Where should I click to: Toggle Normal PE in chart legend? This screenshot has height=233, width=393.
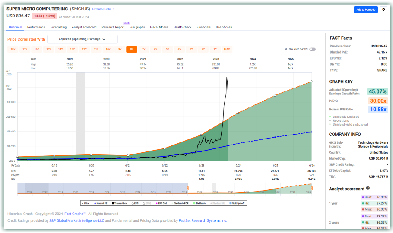click(x=101, y=203)
